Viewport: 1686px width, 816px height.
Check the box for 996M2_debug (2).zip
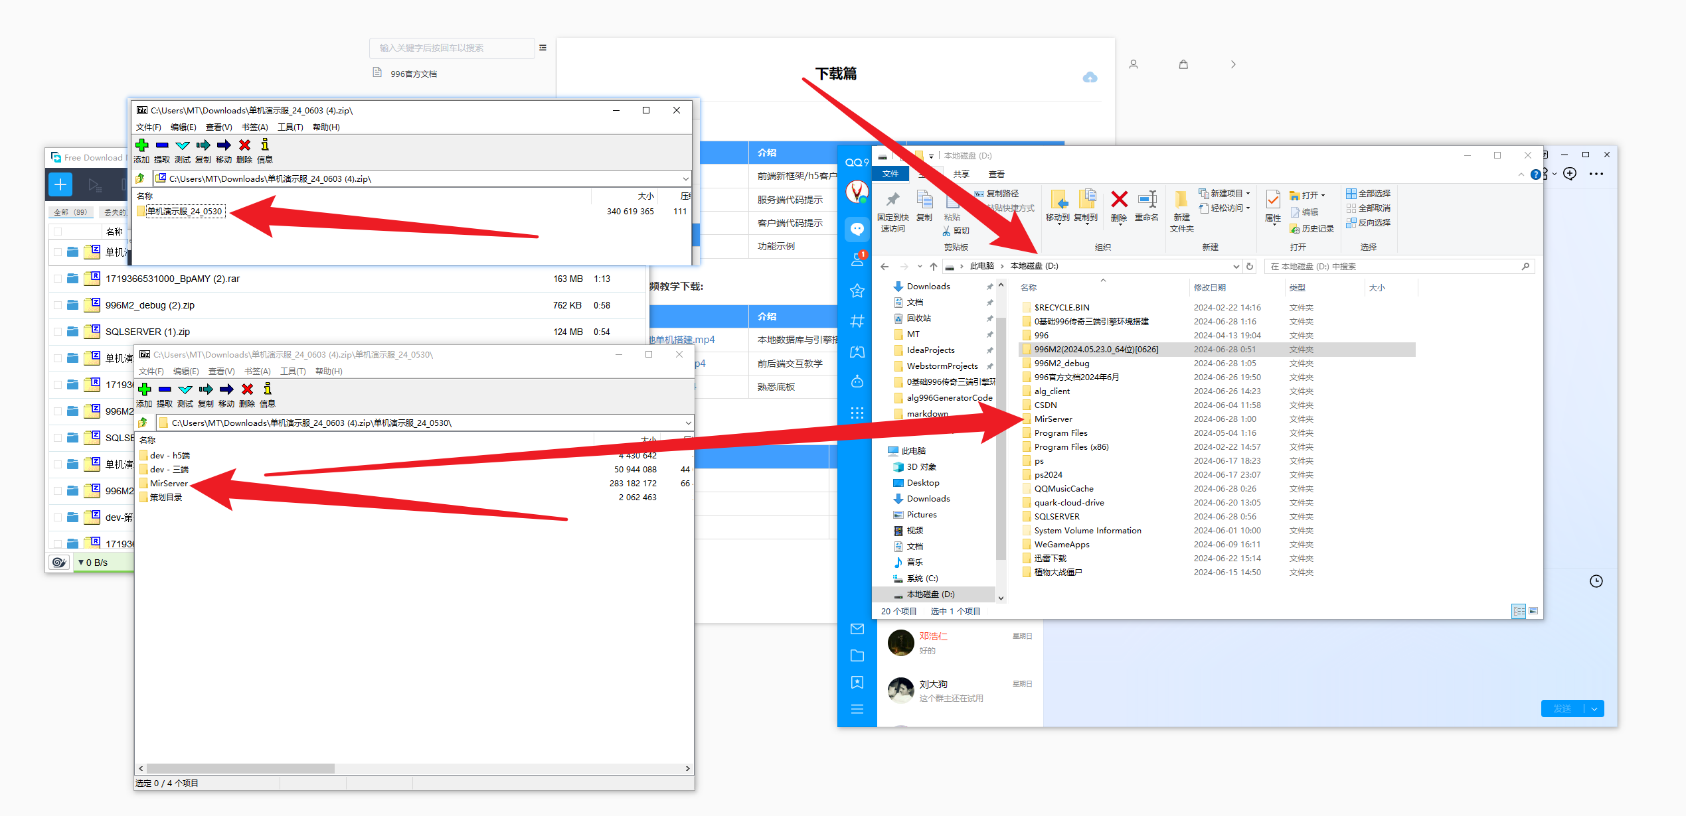[58, 305]
